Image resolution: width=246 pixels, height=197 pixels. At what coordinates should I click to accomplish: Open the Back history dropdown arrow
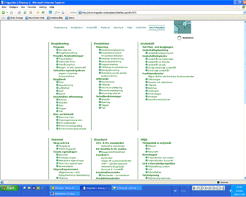coord(7,13)
